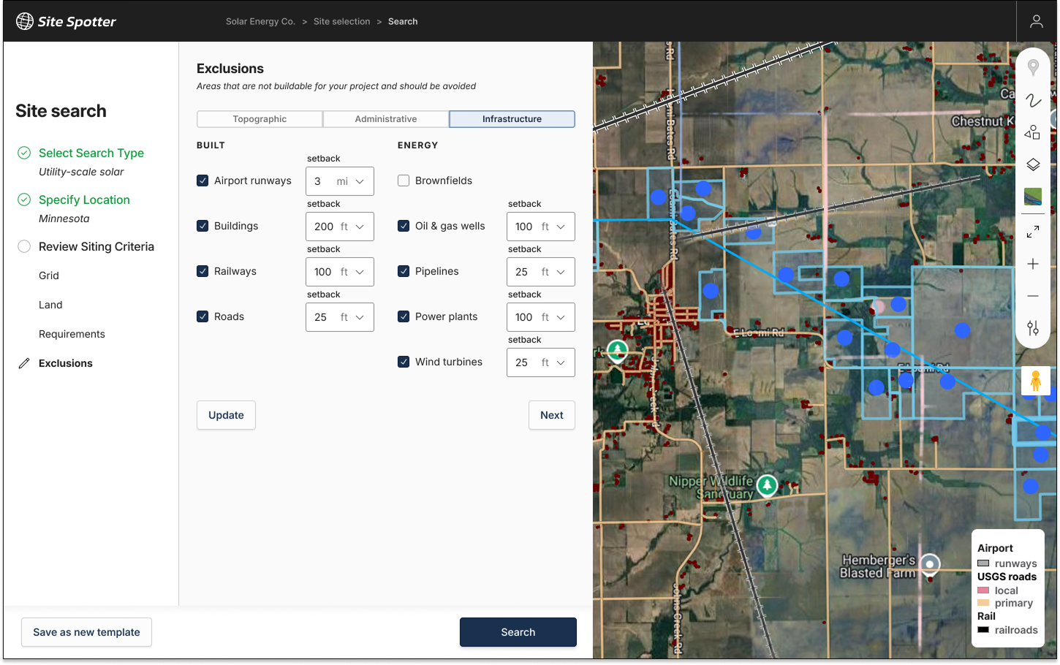Screen dimensions: 1060x665
Task: Open the map layers icon
Action: (1033, 164)
